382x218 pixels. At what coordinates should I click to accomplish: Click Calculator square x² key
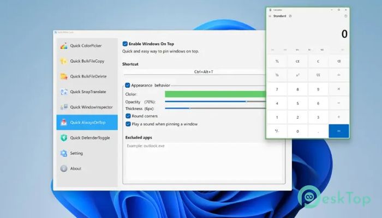tap(298, 75)
